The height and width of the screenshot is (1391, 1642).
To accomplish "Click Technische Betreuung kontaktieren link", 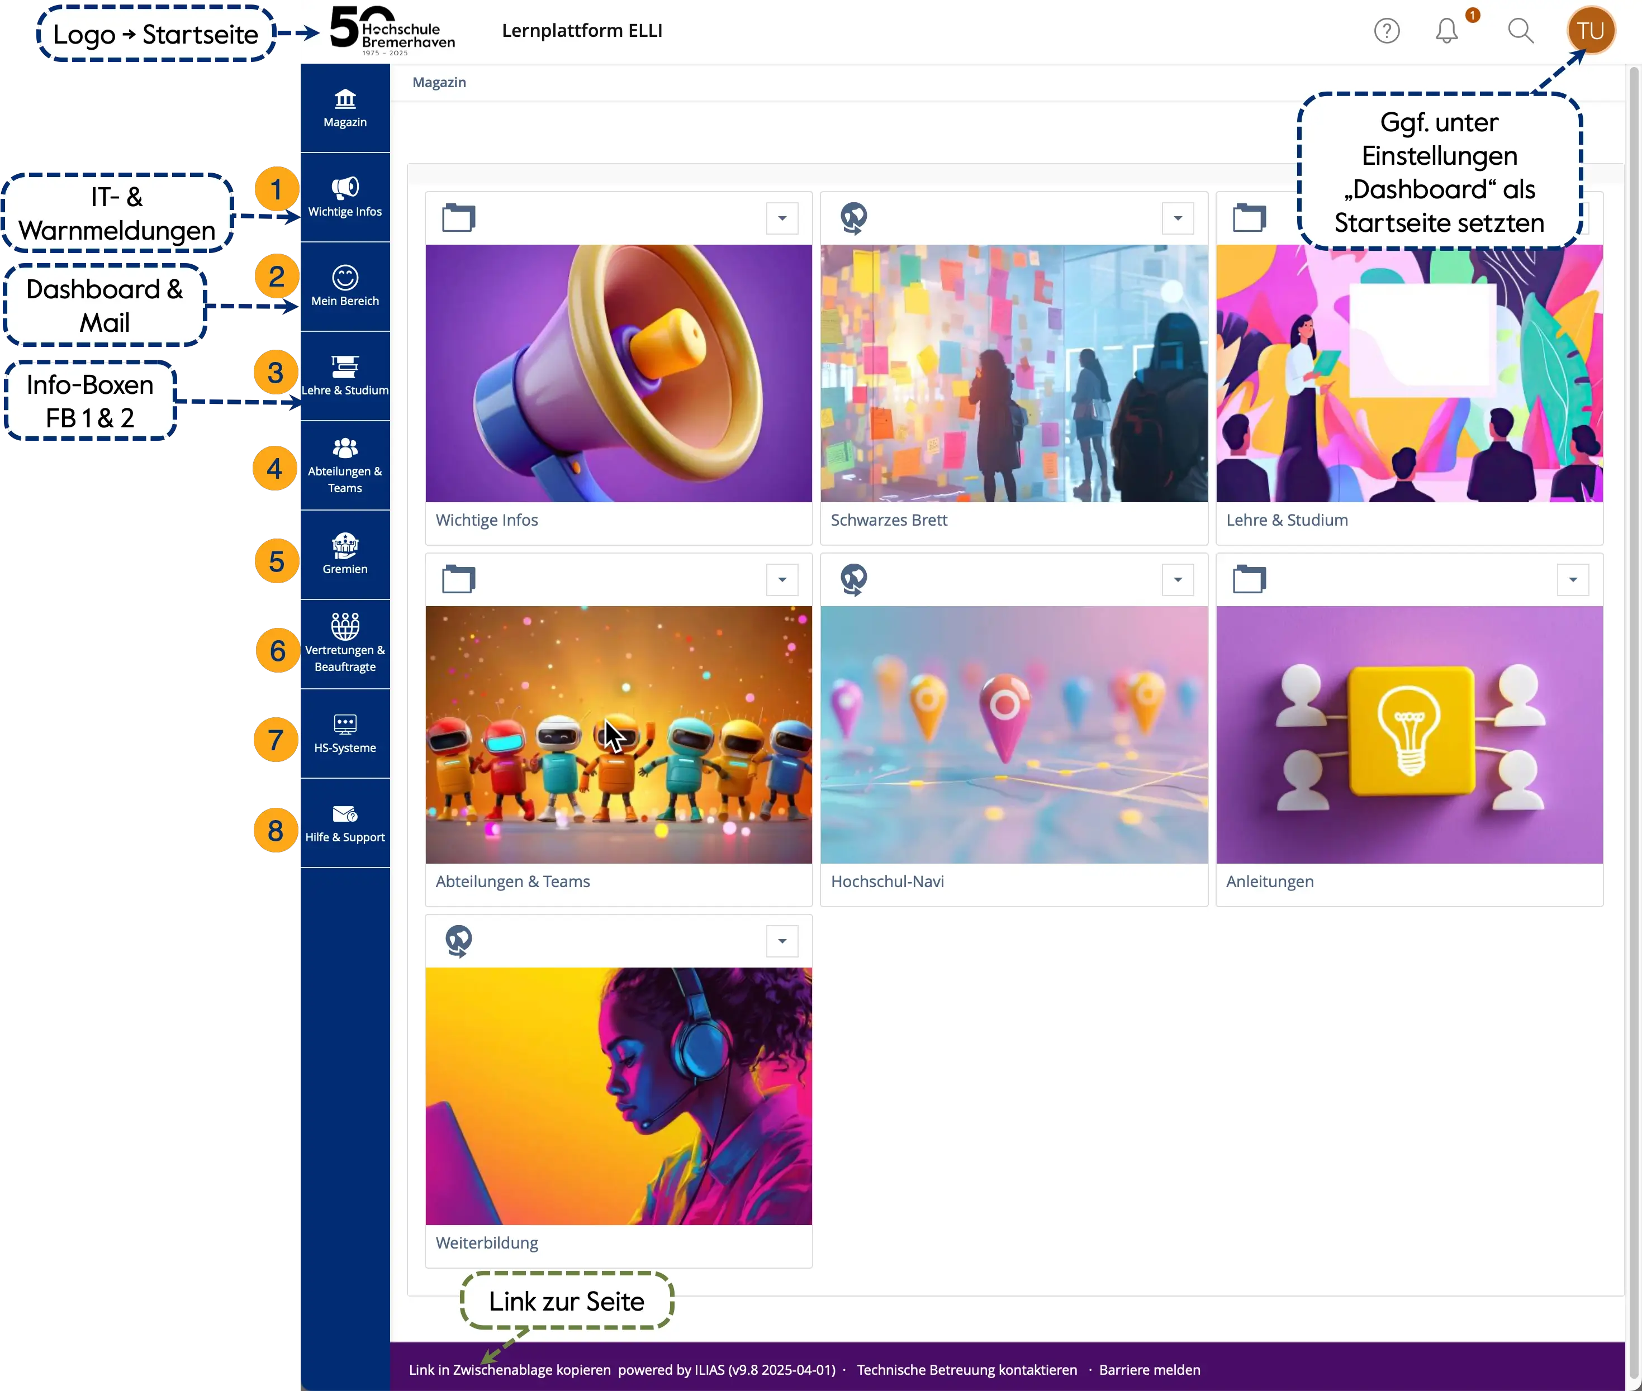I will tap(966, 1370).
